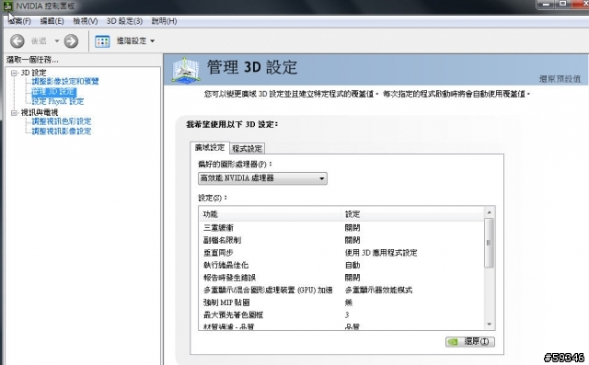Screen dimensions: 589x365
Task: Open the 偏好的圖形處理器 combo box
Action: click(262, 178)
